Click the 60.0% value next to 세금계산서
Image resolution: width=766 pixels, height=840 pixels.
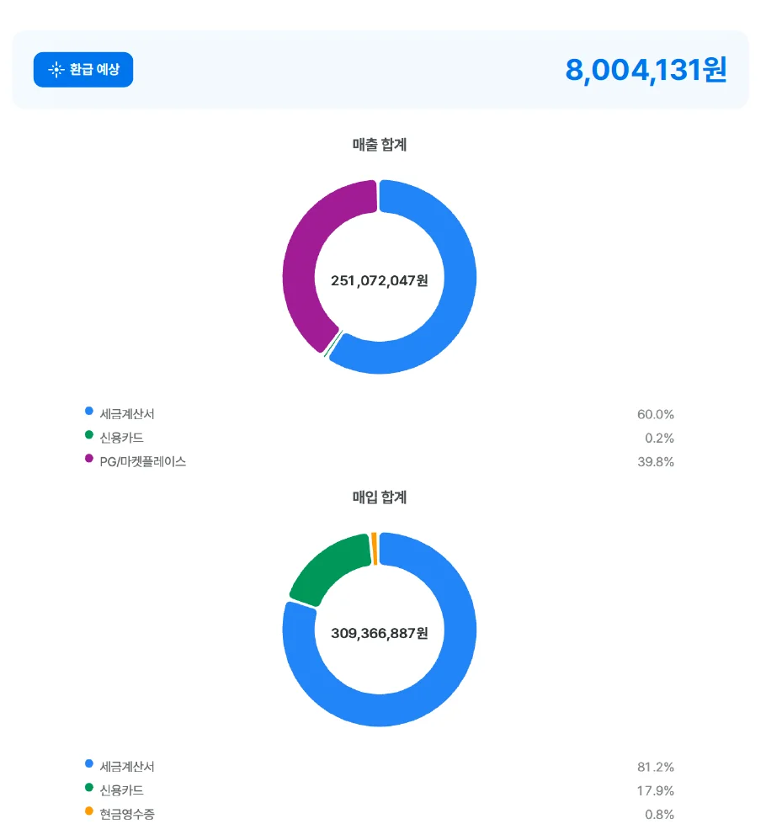(x=657, y=413)
